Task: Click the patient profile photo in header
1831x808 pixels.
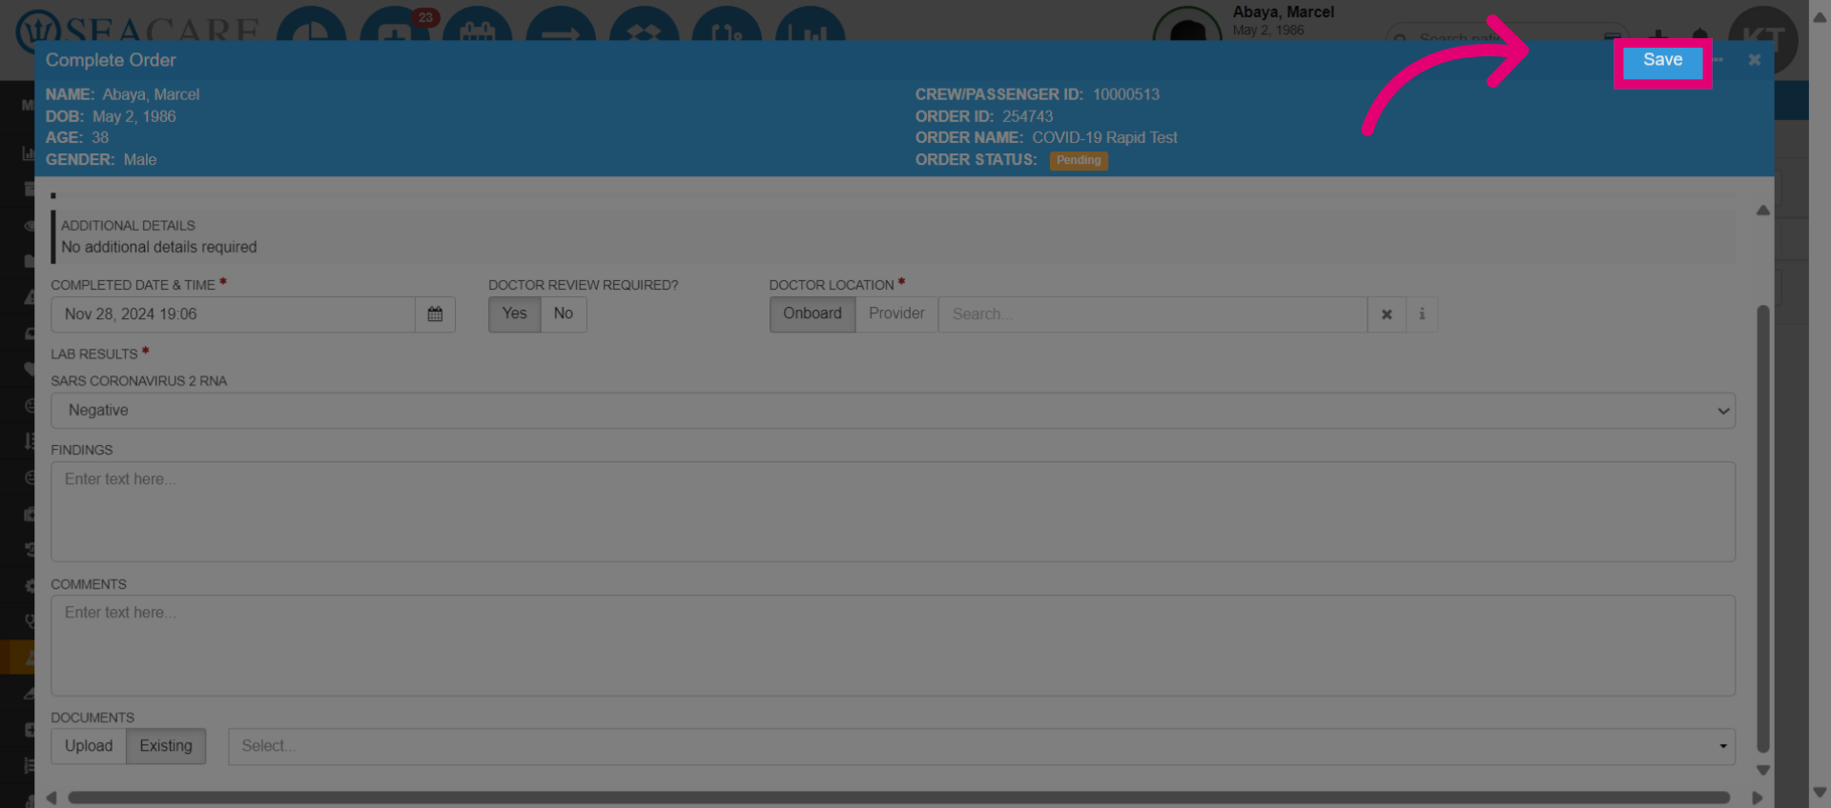Action: click(x=1187, y=26)
